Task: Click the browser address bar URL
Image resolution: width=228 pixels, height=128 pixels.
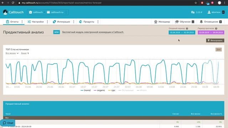Action: coord(62,3)
